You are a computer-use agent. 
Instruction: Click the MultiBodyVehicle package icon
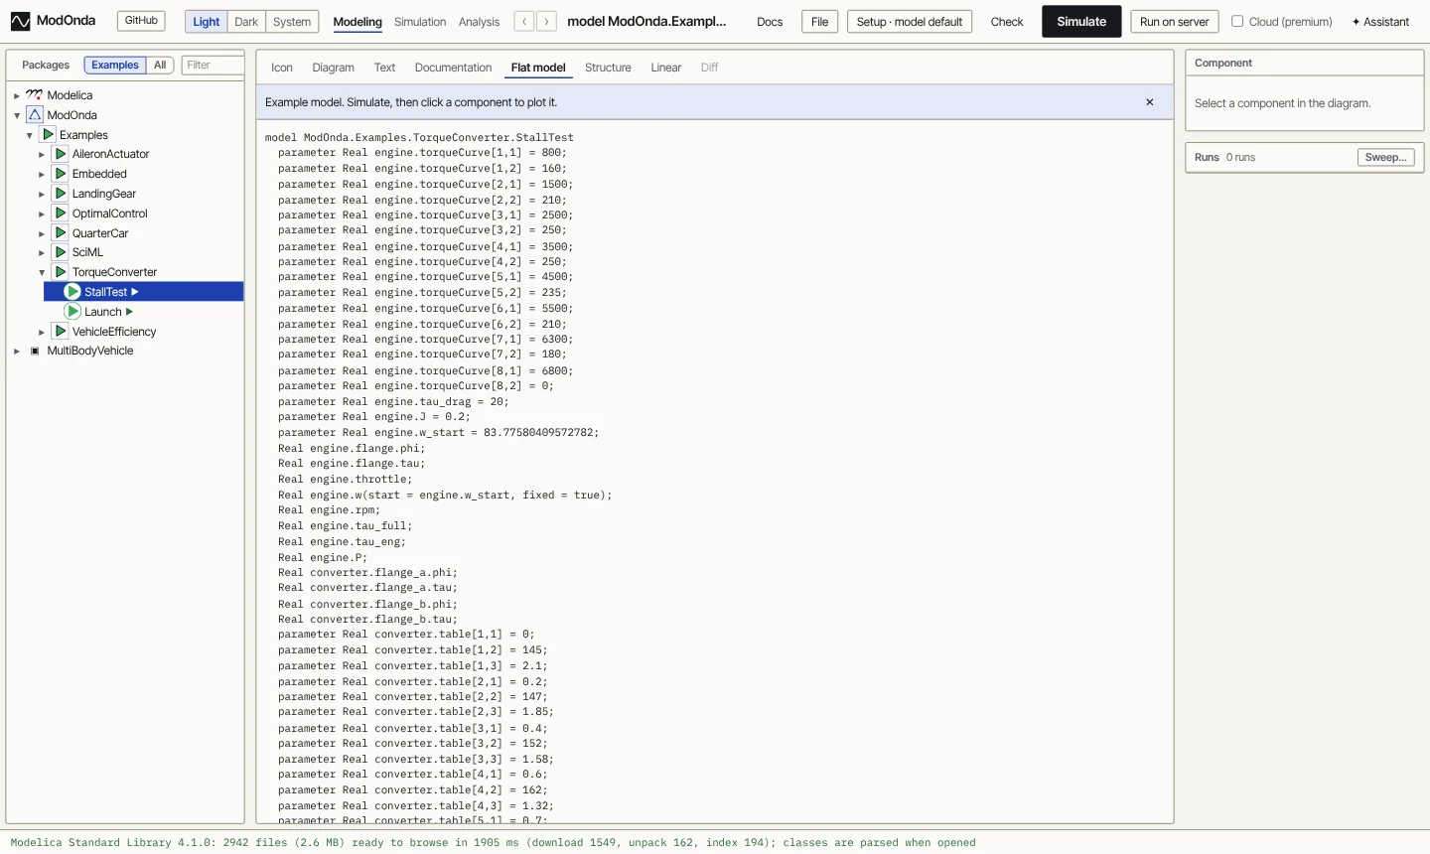click(x=35, y=351)
